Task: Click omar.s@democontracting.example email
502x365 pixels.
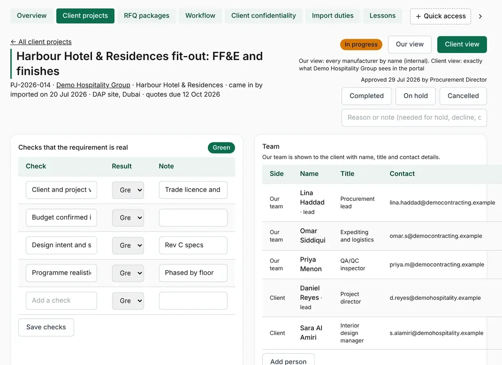Action: pos(436,236)
